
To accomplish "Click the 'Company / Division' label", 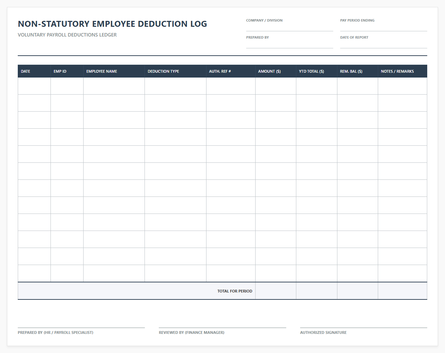I will click(x=264, y=20).
